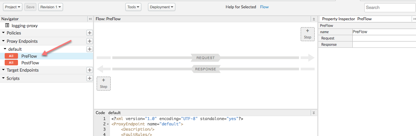Image resolution: width=416 pixels, height=136 pixels.
Task: Click plus icon next to default endpoint
Action: (x=89, y=49)
